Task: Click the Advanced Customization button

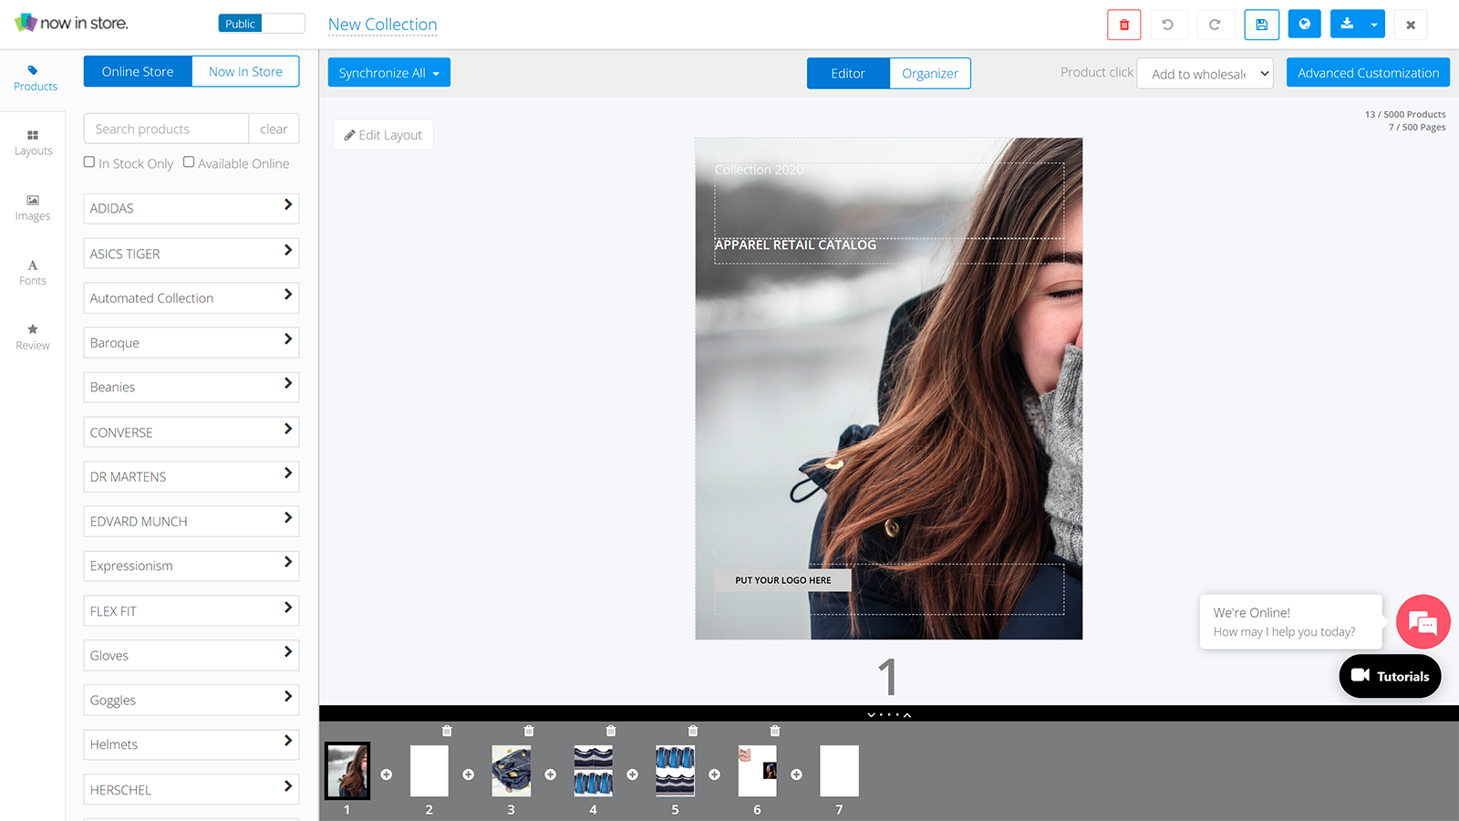Action: [x=1367, y=73]
